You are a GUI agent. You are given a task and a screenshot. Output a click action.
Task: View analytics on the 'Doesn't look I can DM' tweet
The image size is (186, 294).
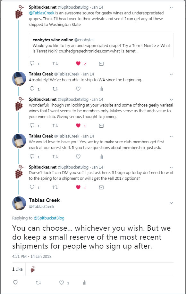point(101,187)
